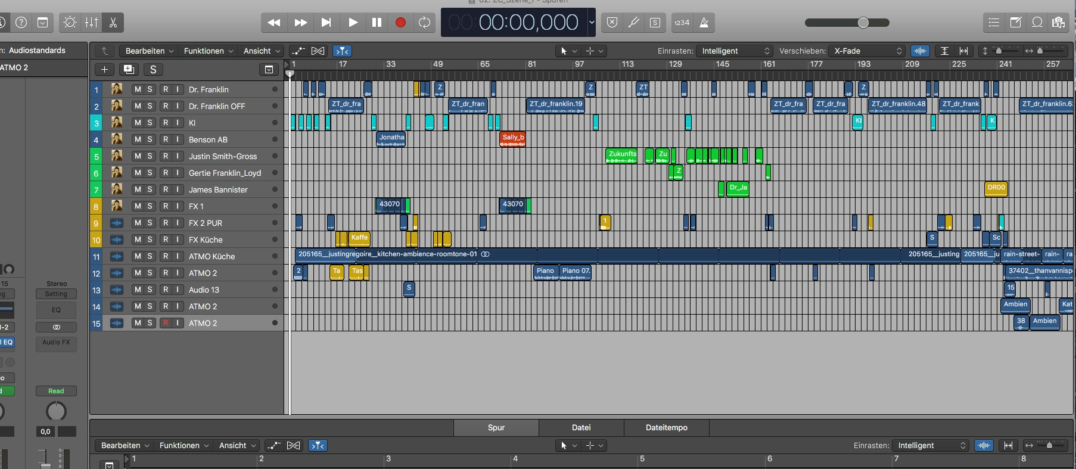Adjust the master volume slider
Screen dimensions: 1076x469
(847, 23)
